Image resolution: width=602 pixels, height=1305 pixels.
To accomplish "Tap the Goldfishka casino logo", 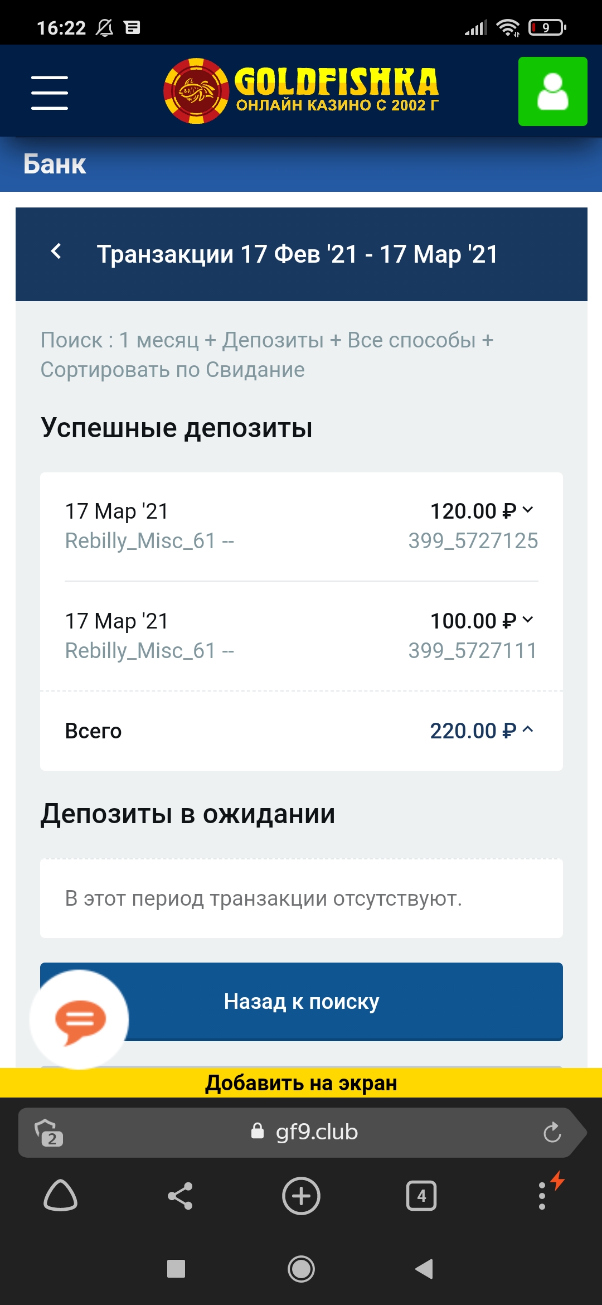I will click(x=302, y=91).
